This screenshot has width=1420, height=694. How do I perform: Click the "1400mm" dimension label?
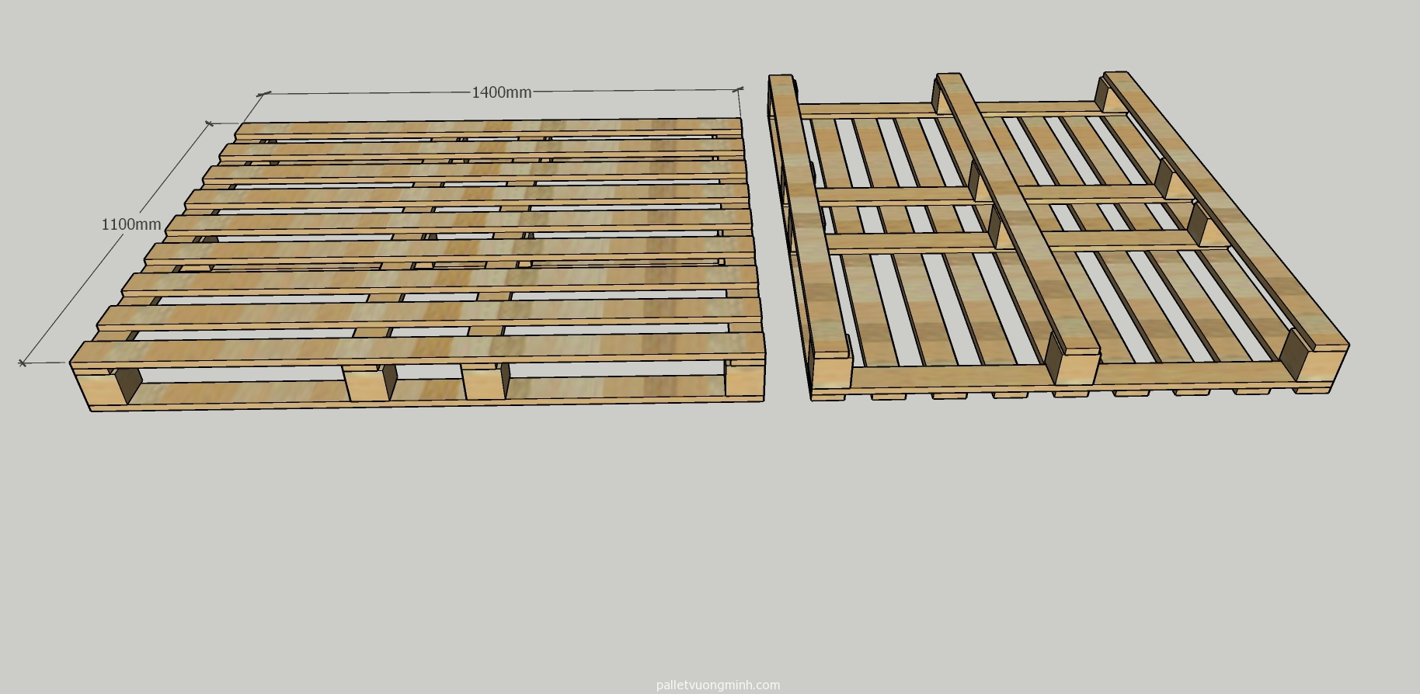(x=502, y=92)
